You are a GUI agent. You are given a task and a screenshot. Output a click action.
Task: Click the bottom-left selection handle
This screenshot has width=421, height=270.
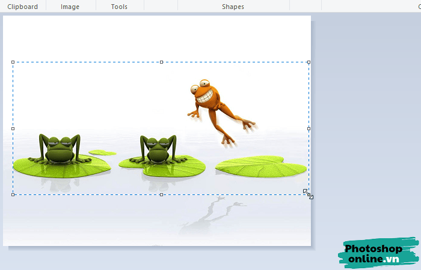pyautogui.click(x=13, y=194)
